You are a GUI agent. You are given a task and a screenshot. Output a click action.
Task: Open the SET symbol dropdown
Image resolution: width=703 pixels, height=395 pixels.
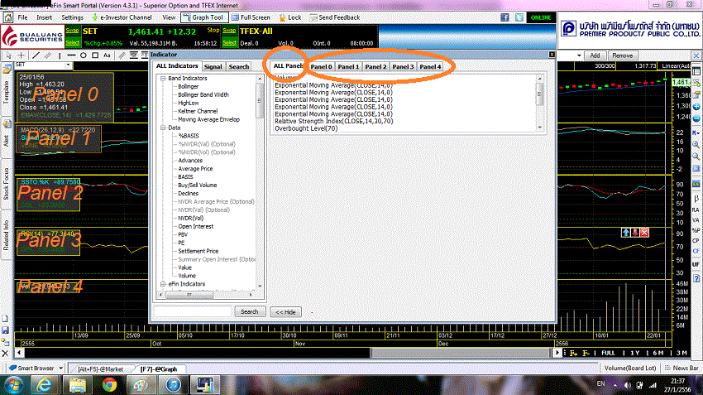68,65
